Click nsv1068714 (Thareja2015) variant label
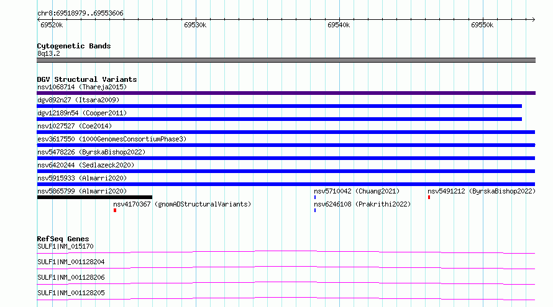 pyautogui.click(x=82, y=87)
